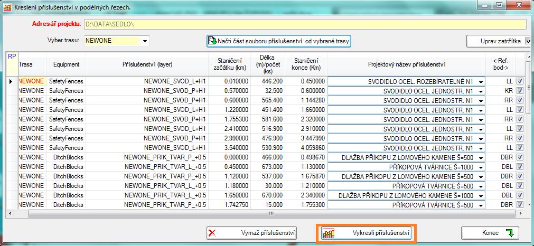
Task: Click the RP column header
Action: [x=12, y=64]
